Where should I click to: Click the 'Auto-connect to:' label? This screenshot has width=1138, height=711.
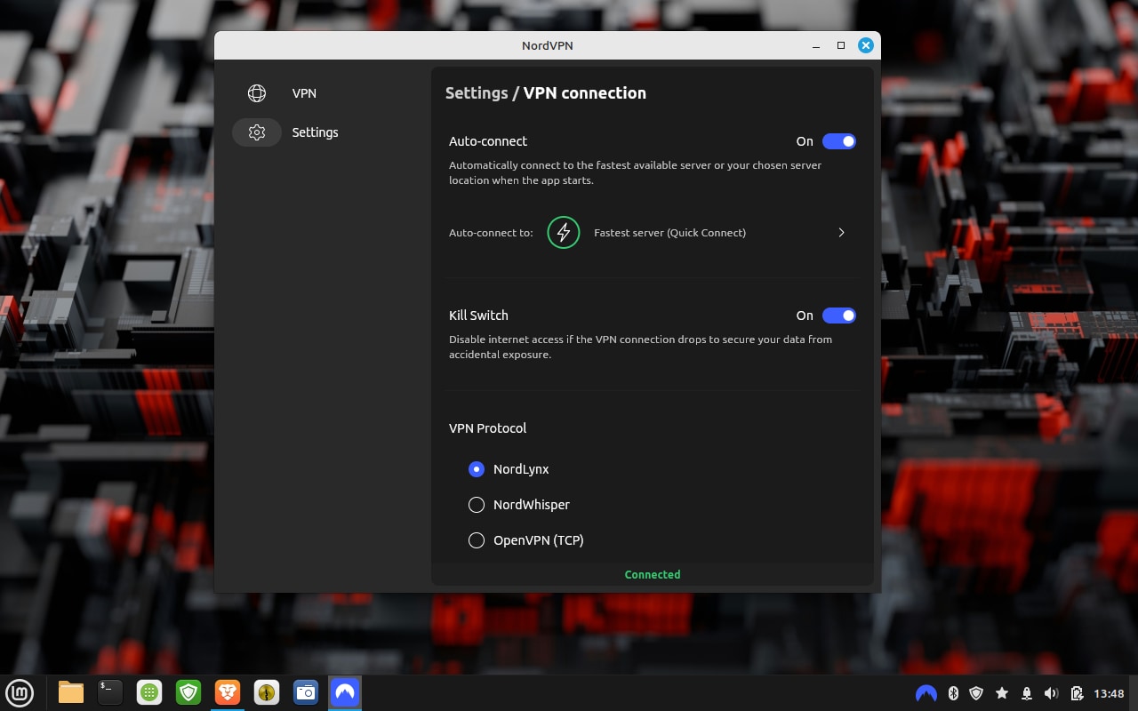[491, 233]
